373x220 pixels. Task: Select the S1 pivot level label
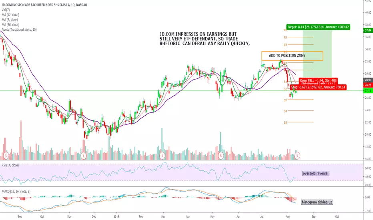(x=285, y=82)
